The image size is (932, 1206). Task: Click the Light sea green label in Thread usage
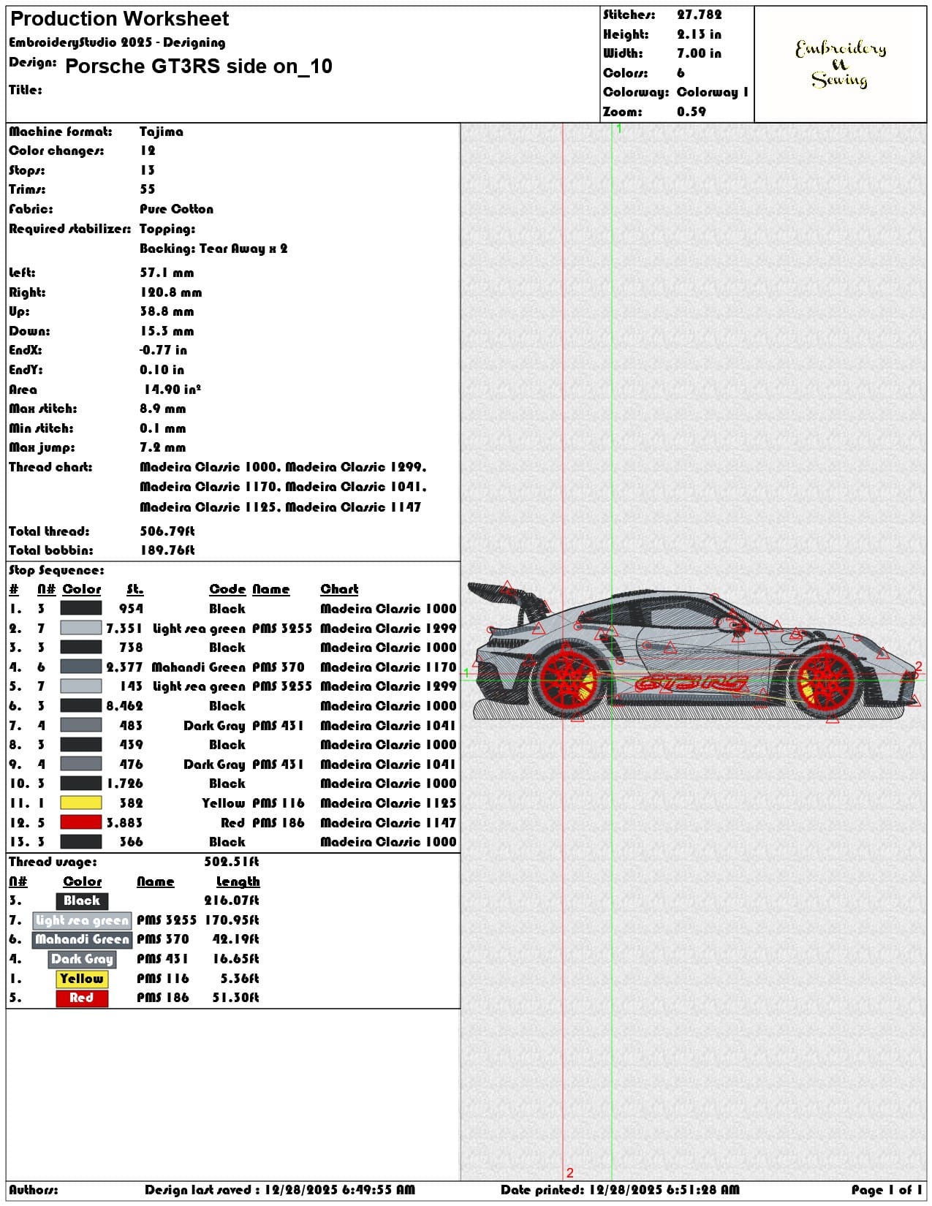click(82, 920)
